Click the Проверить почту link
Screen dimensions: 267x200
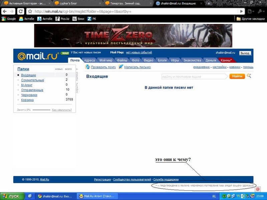[103, 67]
